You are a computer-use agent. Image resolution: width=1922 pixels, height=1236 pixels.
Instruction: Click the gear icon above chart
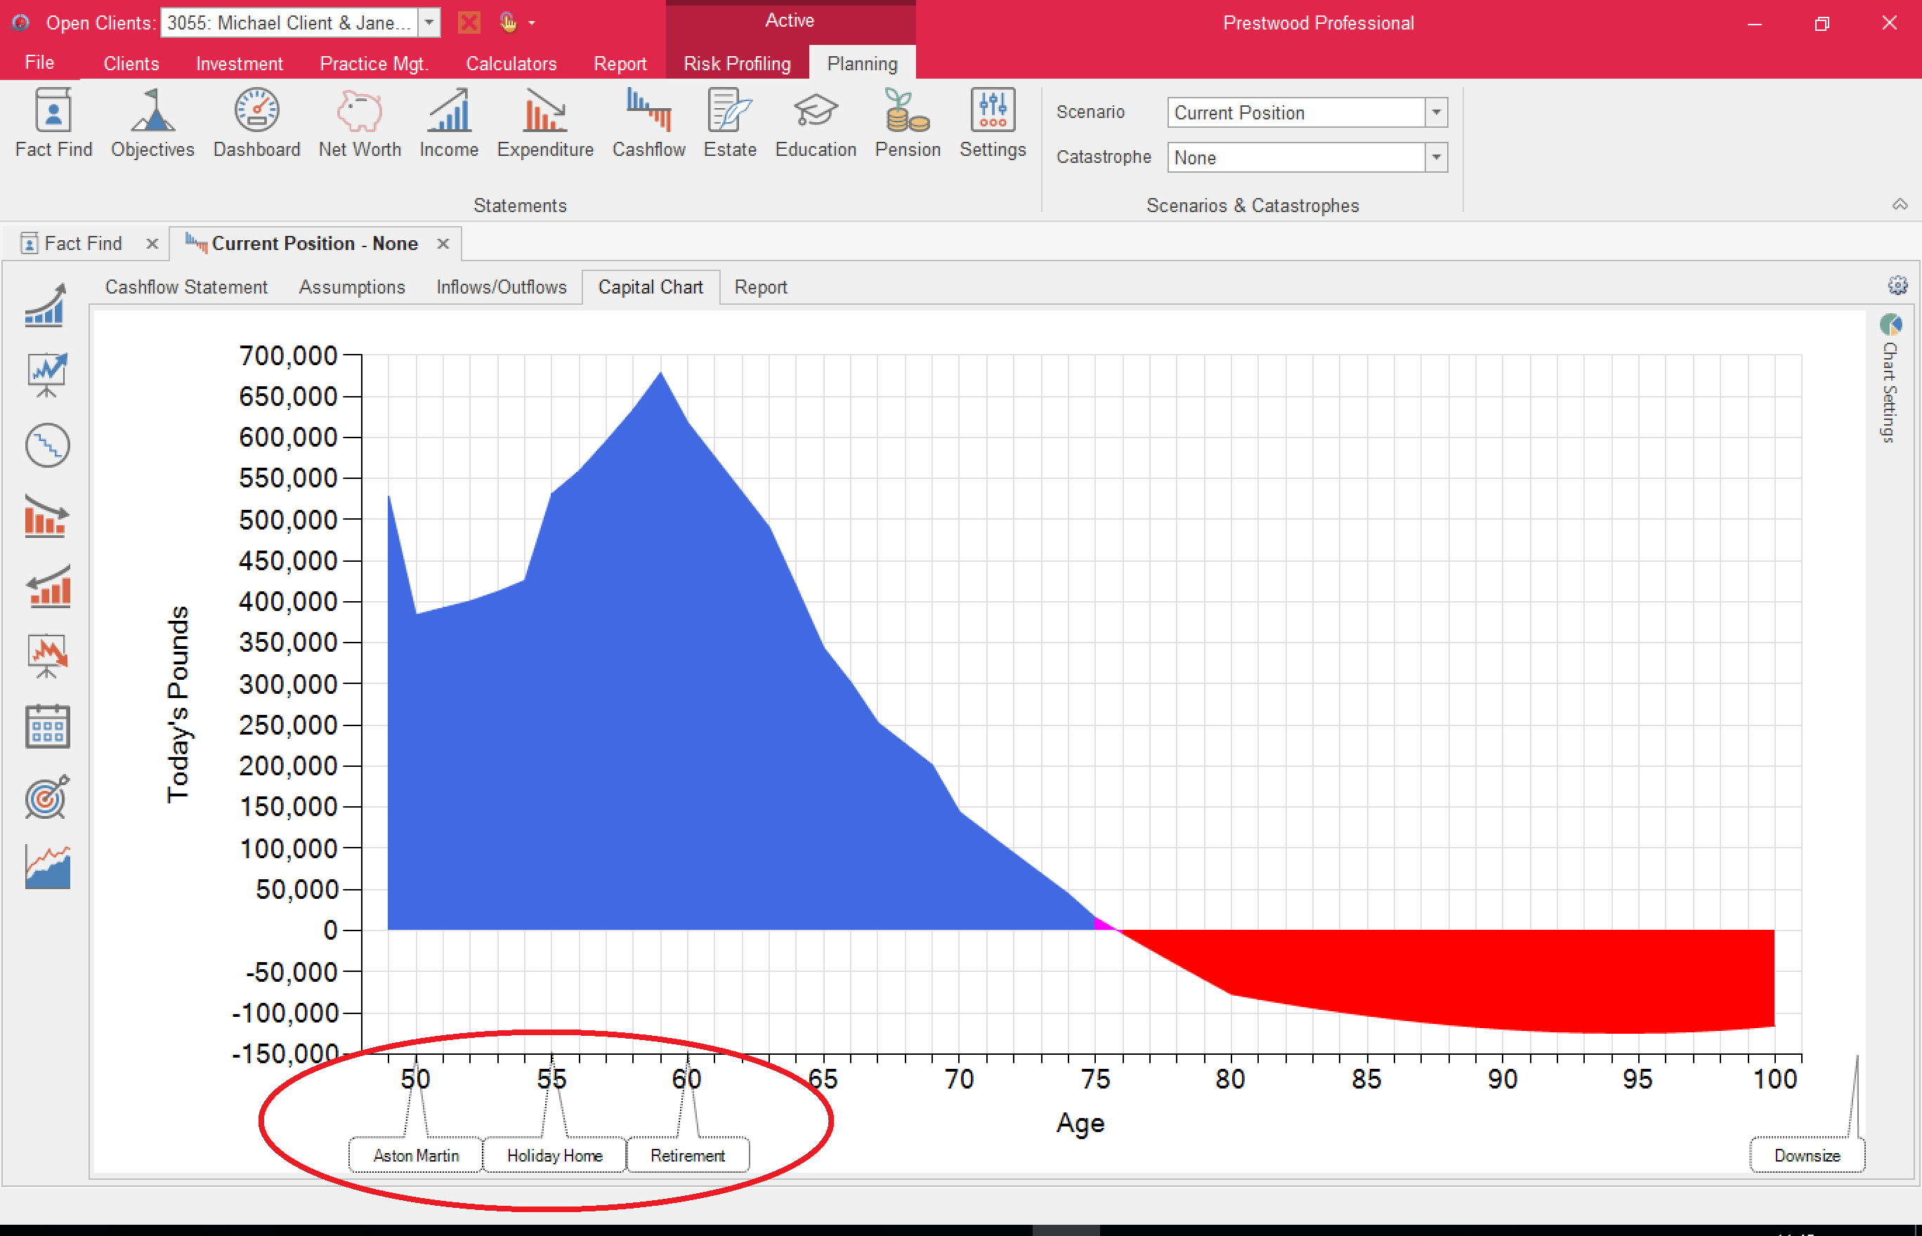point(1897,285)
